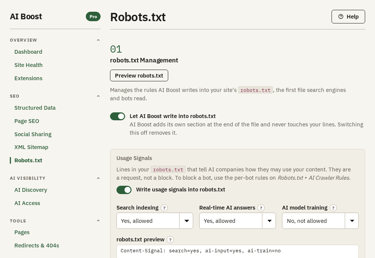Click inside the robots.txt preview text box
The image size is (375, 258).
coord(237,251)
